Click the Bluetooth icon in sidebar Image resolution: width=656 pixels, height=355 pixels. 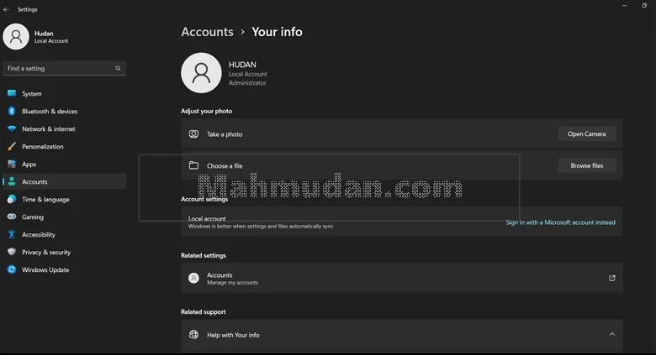(12, 111)
